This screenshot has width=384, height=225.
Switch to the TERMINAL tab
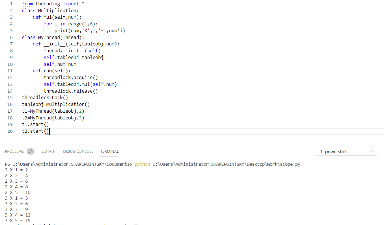109,151
